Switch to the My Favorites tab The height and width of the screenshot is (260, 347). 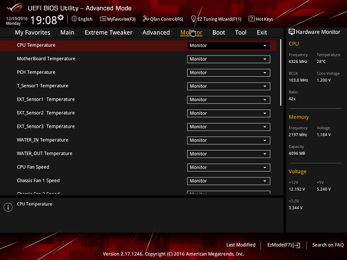pyautogui.click(x=32, y=32)
